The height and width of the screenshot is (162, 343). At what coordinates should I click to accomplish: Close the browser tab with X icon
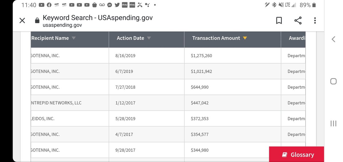(22, 21)
